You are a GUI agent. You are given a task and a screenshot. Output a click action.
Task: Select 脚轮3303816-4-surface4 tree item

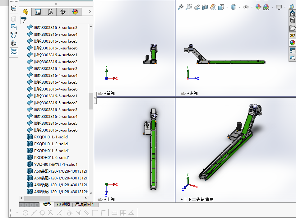[x=56, y=76]
